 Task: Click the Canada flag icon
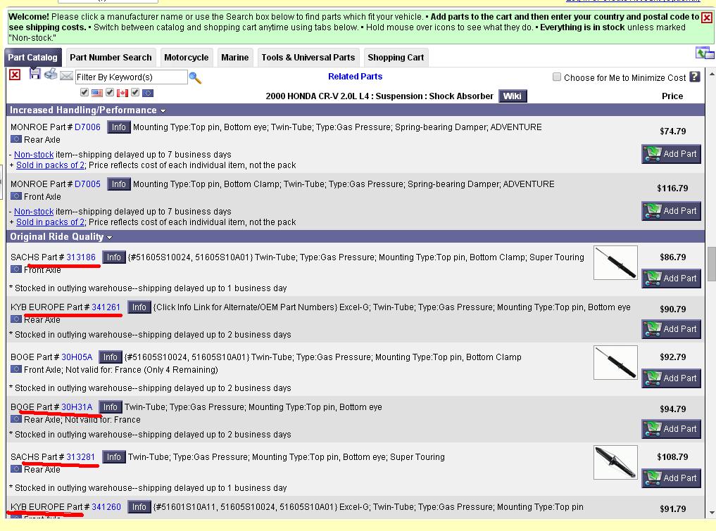(x=123, y=93)
